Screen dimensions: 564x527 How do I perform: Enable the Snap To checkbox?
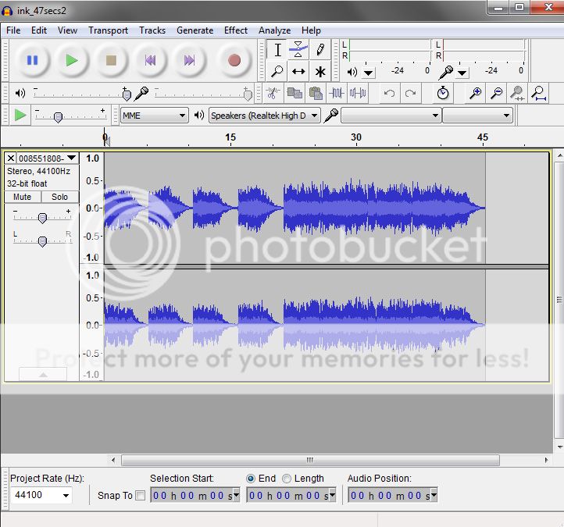click(x=140, y=495)
